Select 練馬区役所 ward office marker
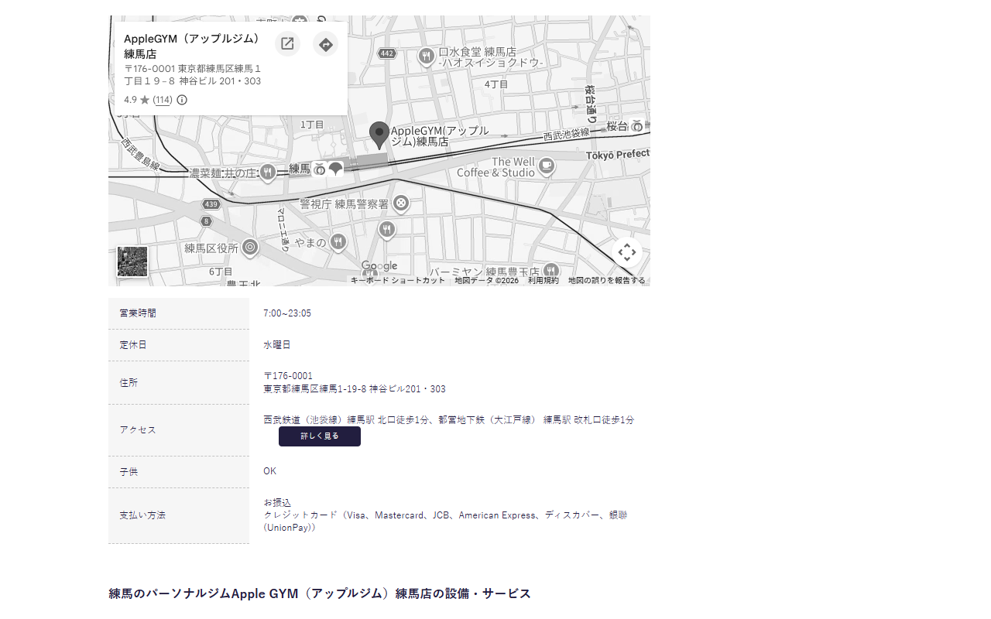Image resolution: width=991 pixels, height=619 pixels. pyautogui.click(x=250, y=248)
